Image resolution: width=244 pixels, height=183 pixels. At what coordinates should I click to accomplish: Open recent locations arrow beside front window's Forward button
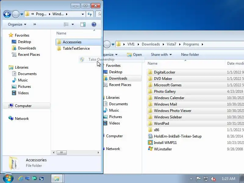click(22, 14)
